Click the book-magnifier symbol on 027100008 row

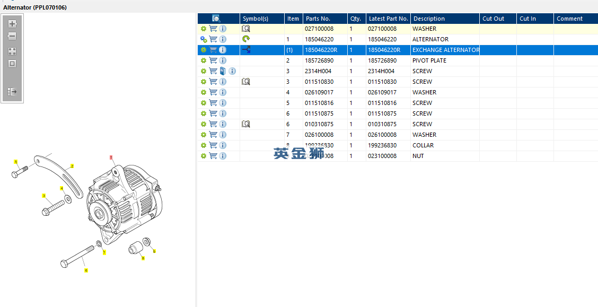click(x=246, y=29)
